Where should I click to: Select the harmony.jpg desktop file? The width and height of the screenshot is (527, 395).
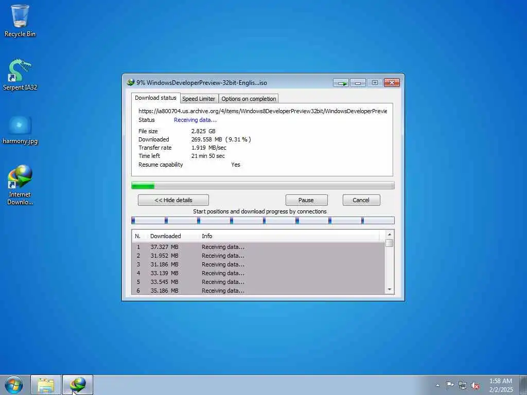pyautogui.click(x=20, y=130)
